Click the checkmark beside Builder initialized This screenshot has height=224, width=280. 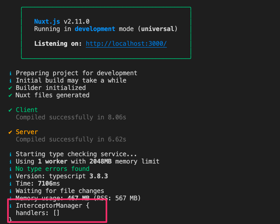10,88
